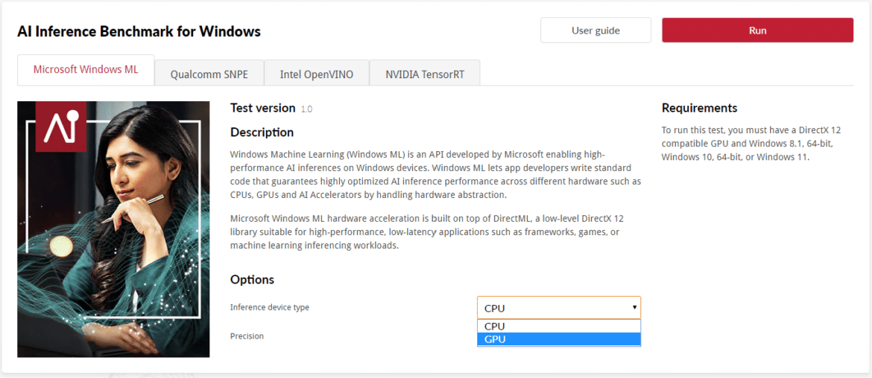Open the User guide
Image resolution: width=872 pixels, height=378 pixels.
pos(595,30)
